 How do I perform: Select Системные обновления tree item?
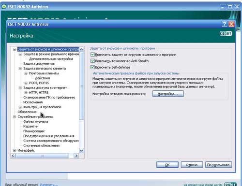(x=42, y=146)
